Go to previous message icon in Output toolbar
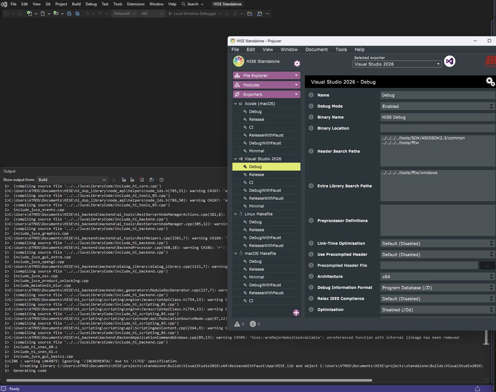Image resolution: width=496 pixels, height=392 pixels. (x=124, y=180)
